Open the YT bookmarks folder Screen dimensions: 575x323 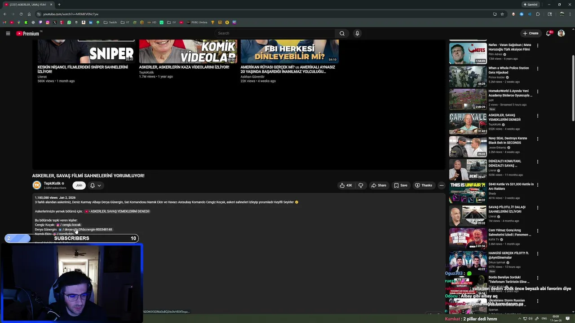click(x=125, y=22)
